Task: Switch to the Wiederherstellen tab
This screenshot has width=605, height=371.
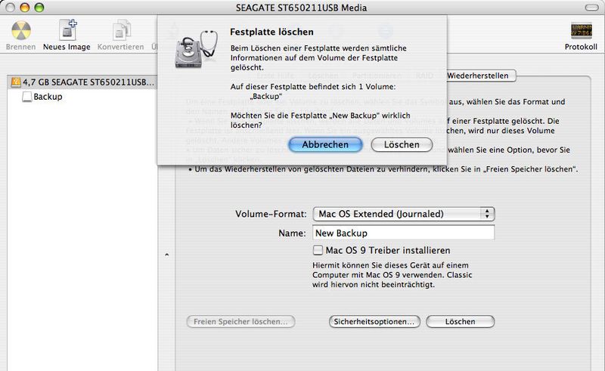Action: coord(478,76)
